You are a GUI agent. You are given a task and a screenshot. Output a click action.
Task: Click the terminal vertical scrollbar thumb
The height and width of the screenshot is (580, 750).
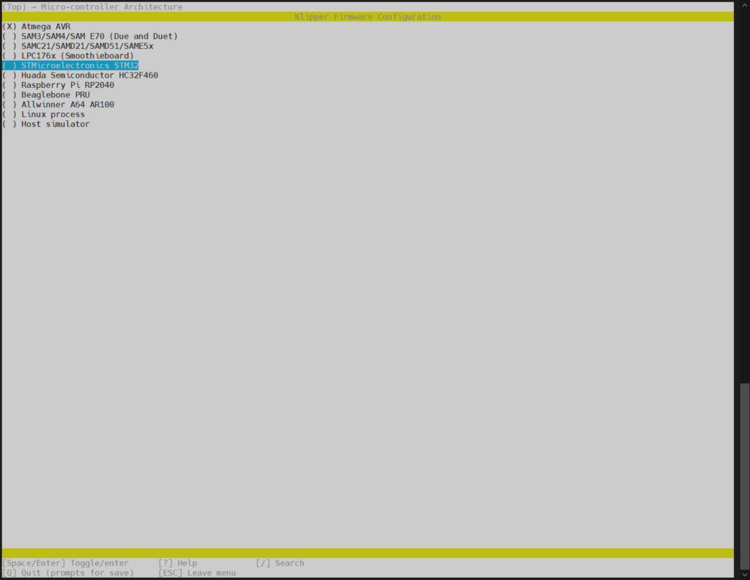tap(745, 476)
